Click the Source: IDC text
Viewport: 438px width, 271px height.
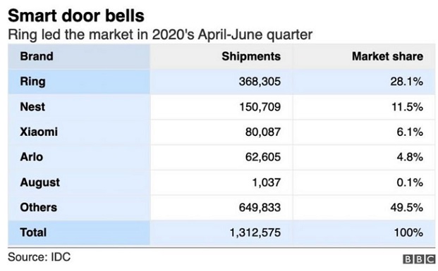tap(39, 257)
